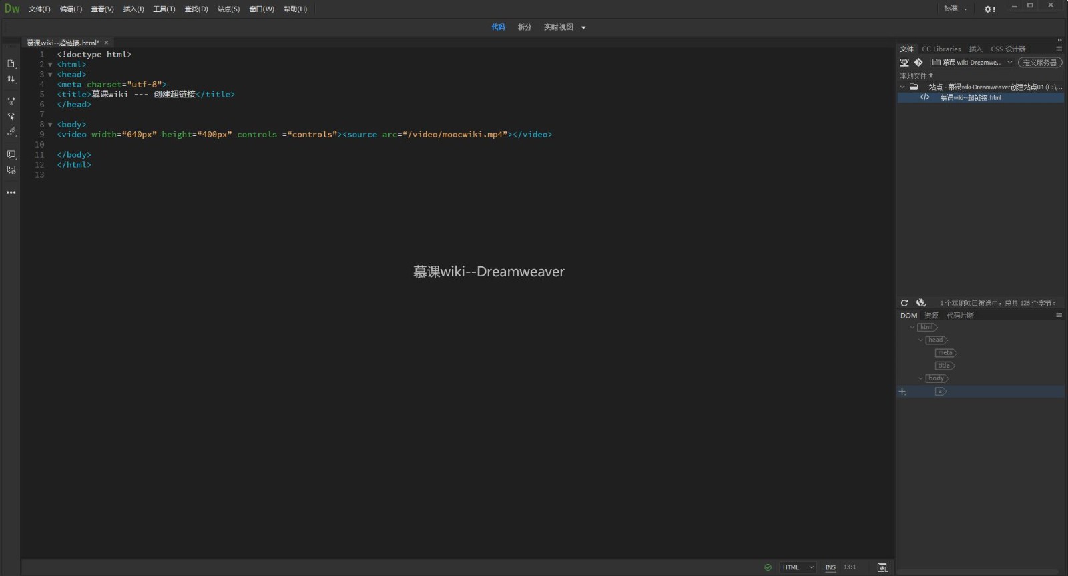Screen dimensions: 1068x576
Task: Select the title node in DOM tree
Action: [944, 366]
